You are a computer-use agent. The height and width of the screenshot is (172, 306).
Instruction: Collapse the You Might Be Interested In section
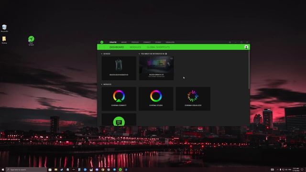139,54
